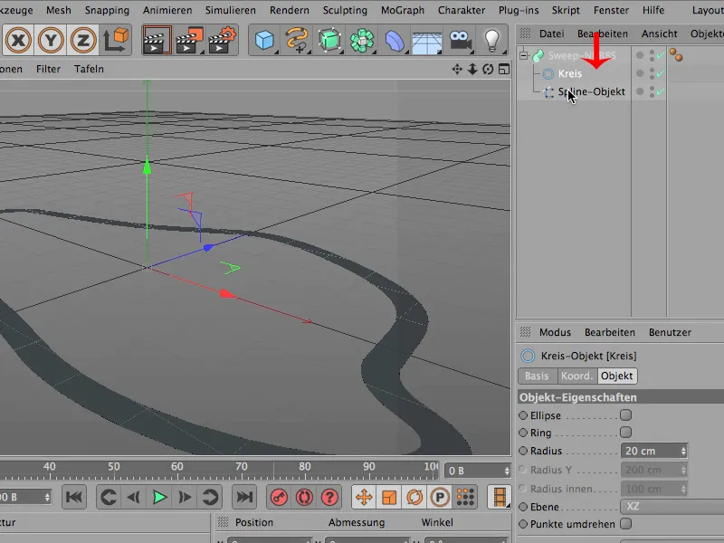Viewport: 724px width, 543px height.
Task: Select the move tool with cross arrows
Action: point(362,496)
